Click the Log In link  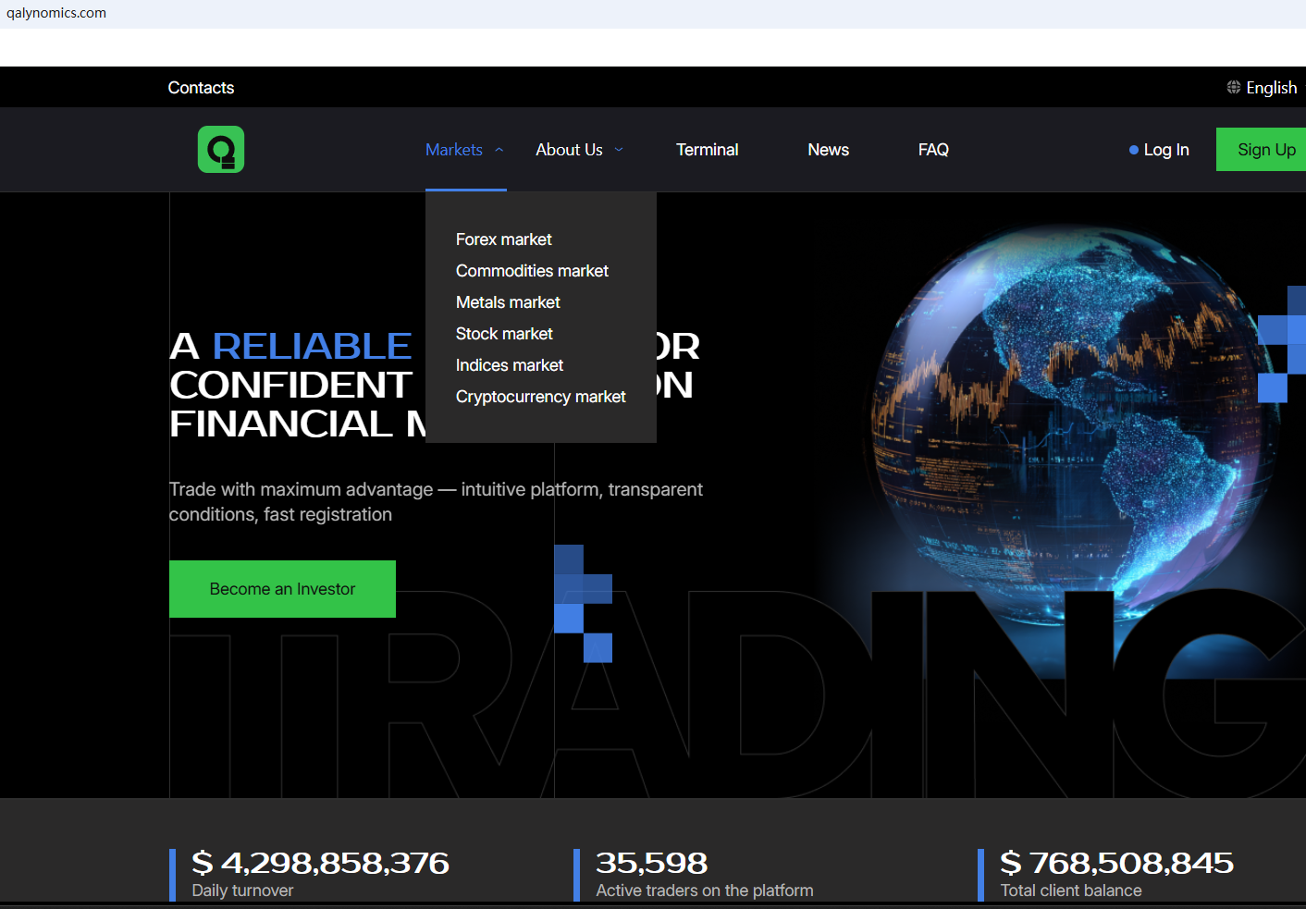1166,150
